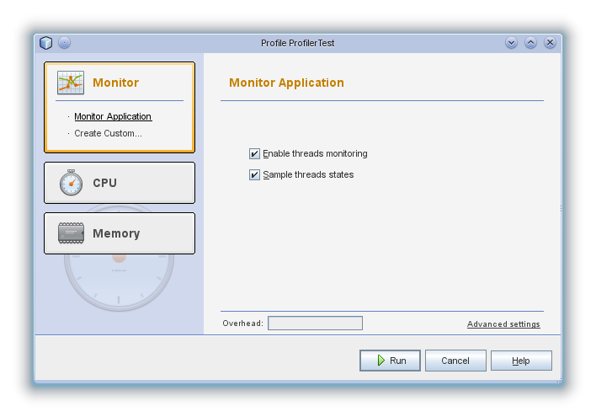
Task: Open Help for the profiler
Action: 521,361
